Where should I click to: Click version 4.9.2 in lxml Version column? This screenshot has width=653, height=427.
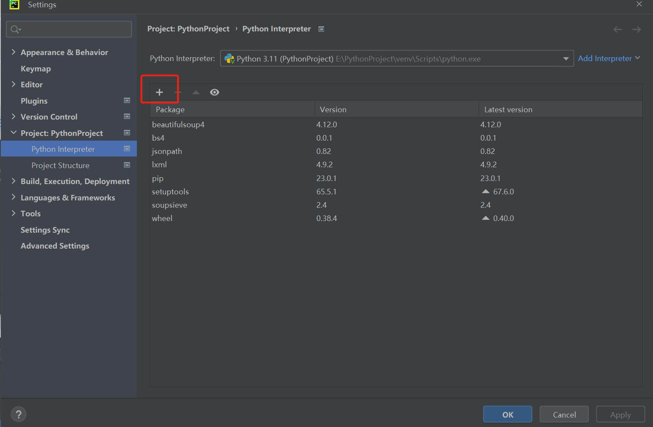coord(325,164)
